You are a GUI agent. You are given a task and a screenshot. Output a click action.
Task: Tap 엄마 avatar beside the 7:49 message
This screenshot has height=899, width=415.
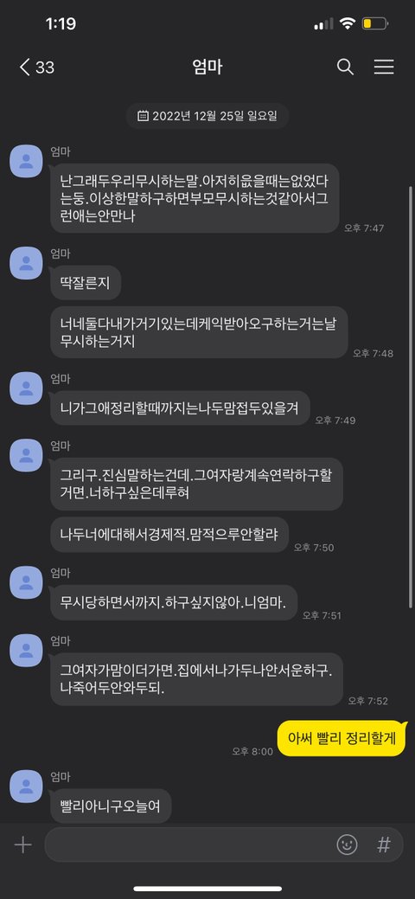[26, 388]
